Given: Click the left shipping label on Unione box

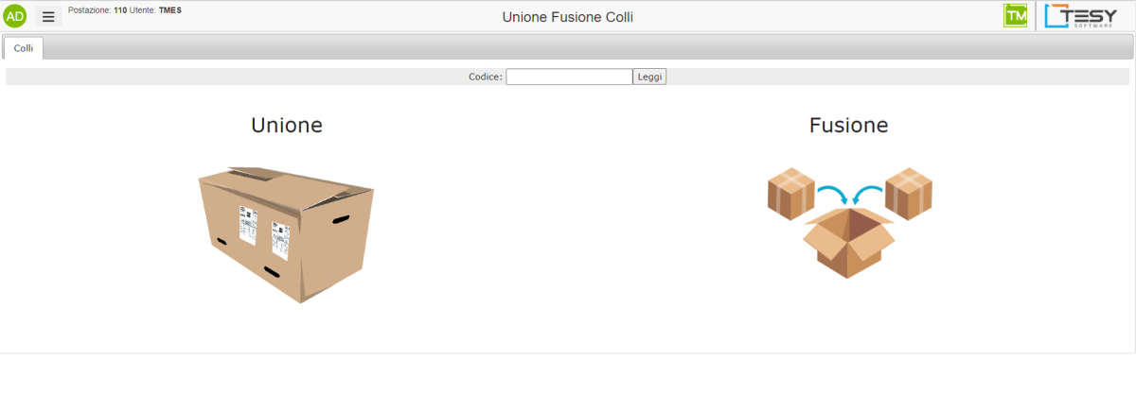Looking at the screenshot, I should coord(246,224).
